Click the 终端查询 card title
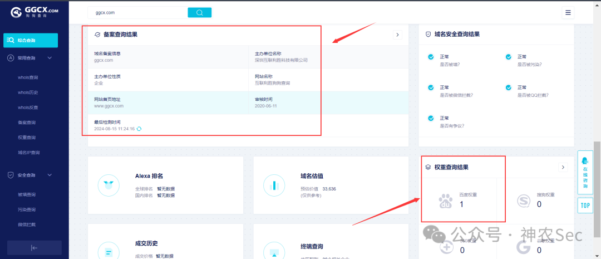The height and width of the screenshot is (259, 601). (312, 246)
